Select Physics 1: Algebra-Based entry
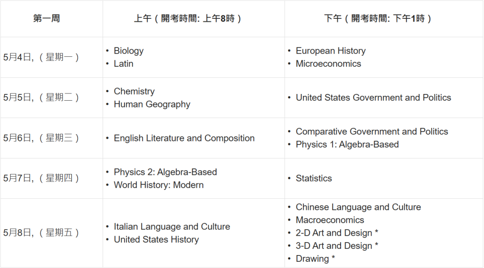Screen dimensions: 484x268 [x=347, y=145]
